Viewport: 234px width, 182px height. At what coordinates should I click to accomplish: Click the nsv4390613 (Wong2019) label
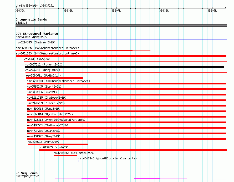(44, 109)
